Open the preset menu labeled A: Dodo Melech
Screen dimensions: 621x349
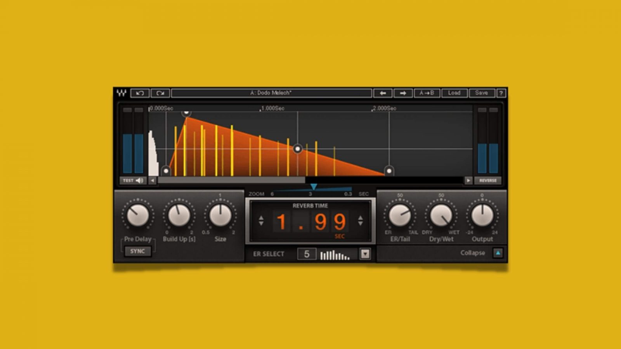tap(272, 93)
